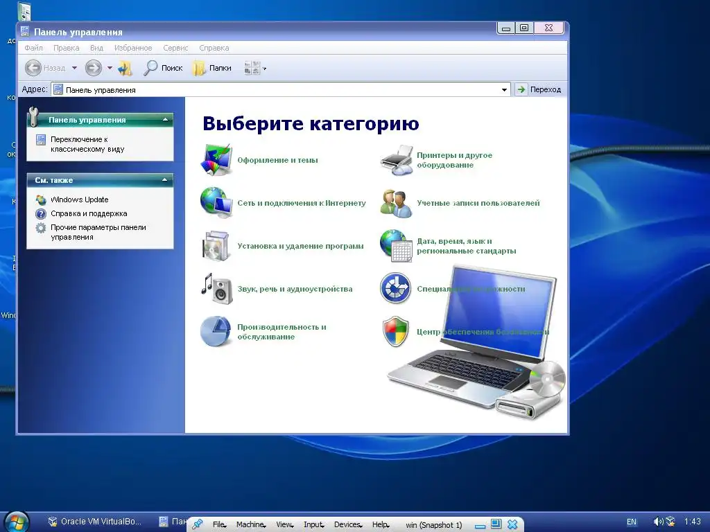Viewport: 710px width, 532px height.
Task: Click the volume speaker tray icon
Action: 659,522
